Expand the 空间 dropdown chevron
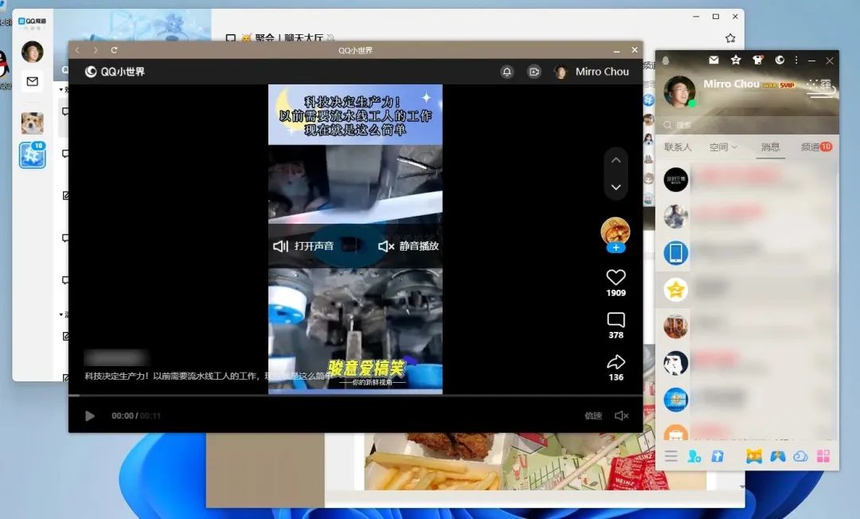 [x=734, y=146]
